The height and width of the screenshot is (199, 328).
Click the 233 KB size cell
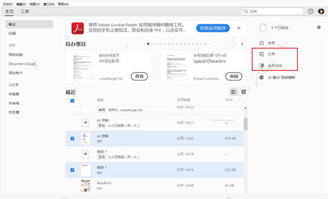[230, 170]
